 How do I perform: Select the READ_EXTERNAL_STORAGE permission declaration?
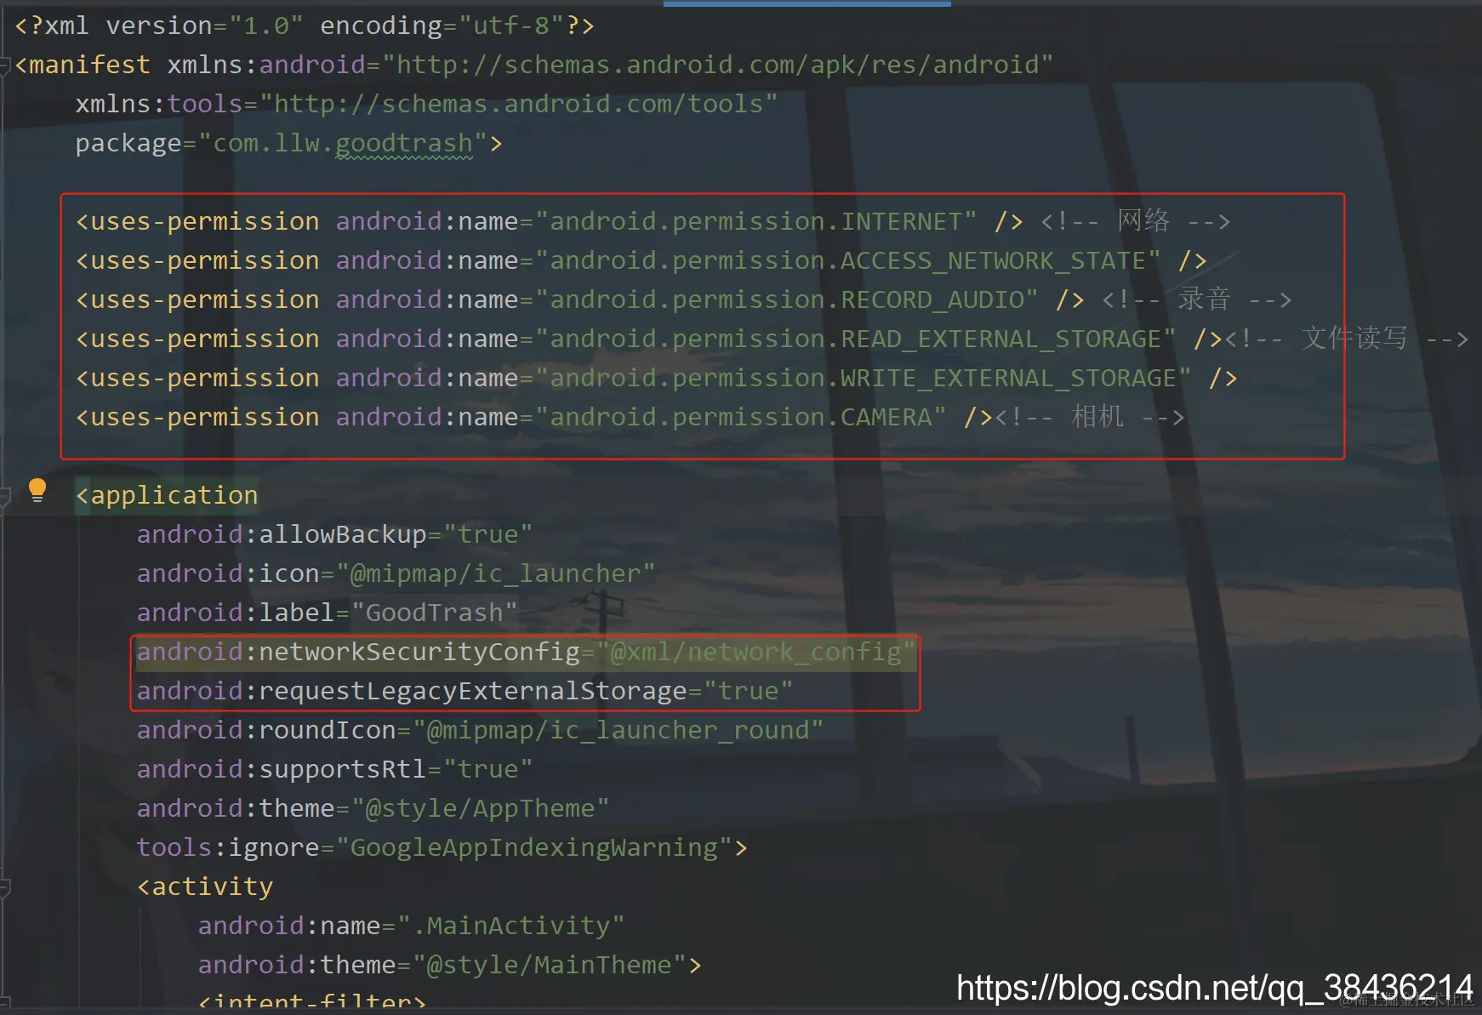pyautogui.click(x=649, y=339)
